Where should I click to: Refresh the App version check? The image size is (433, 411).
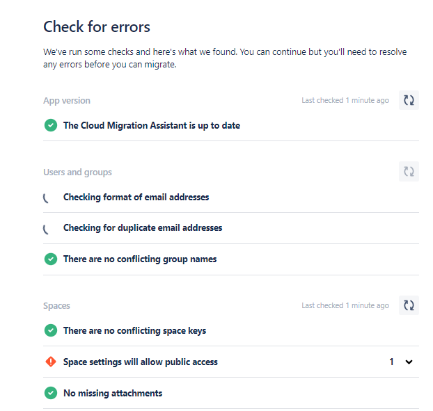(409, 100)
